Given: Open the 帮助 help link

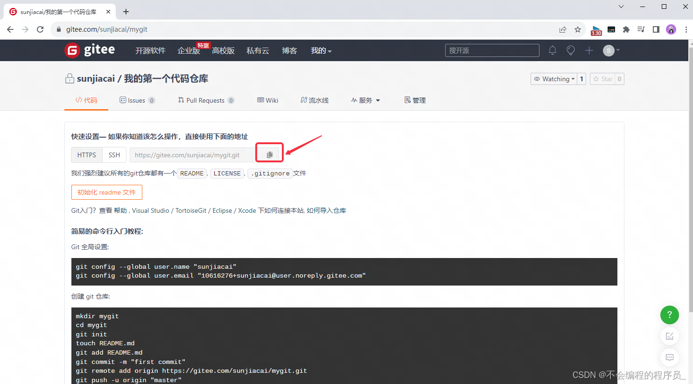Looking at the screenshot, I should coord(120,210).
